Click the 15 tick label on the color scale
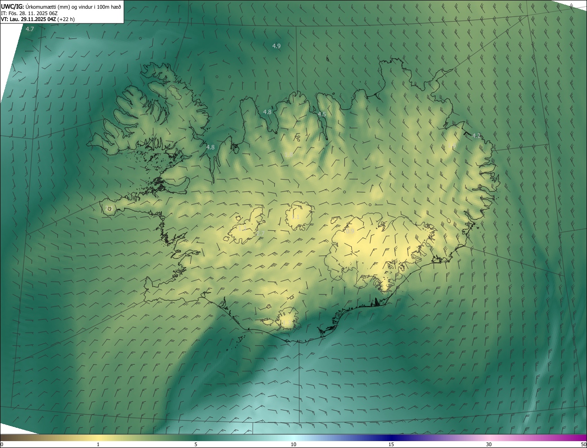Screen dimensions: 587x448 coord(391,444)
